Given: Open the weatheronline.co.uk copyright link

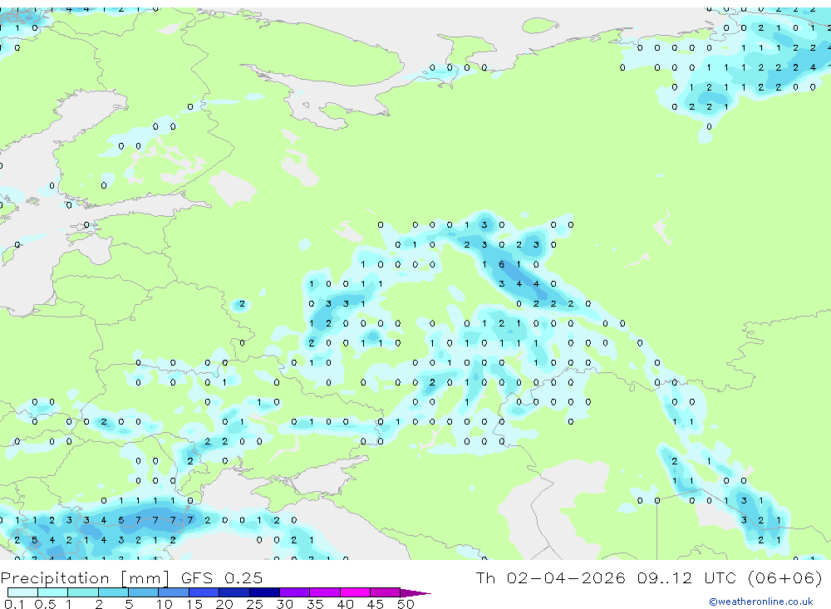Looking at the screenshot, I should 761,602.
